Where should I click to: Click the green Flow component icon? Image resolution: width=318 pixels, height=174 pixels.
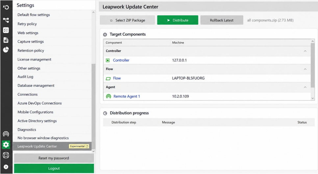[x=108, y=79]
